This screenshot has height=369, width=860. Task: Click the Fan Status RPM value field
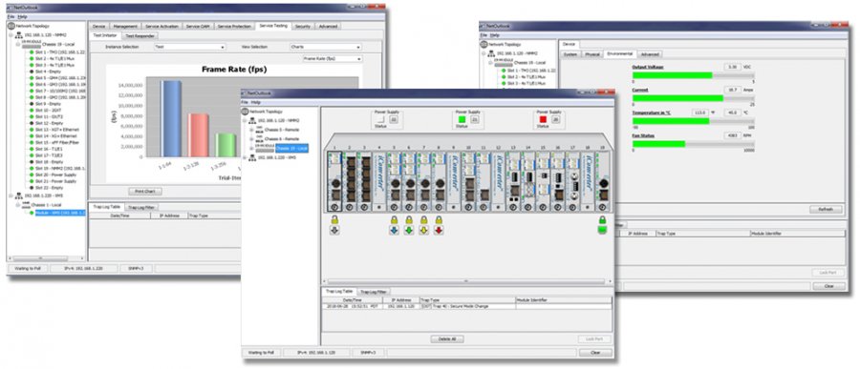click(732, 135)
